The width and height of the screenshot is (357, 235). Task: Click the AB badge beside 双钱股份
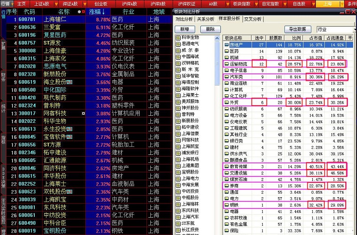(69, 192)
